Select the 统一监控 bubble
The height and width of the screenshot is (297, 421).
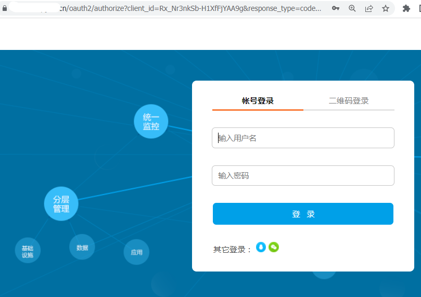pyautogui.click(x=151, y=122)
